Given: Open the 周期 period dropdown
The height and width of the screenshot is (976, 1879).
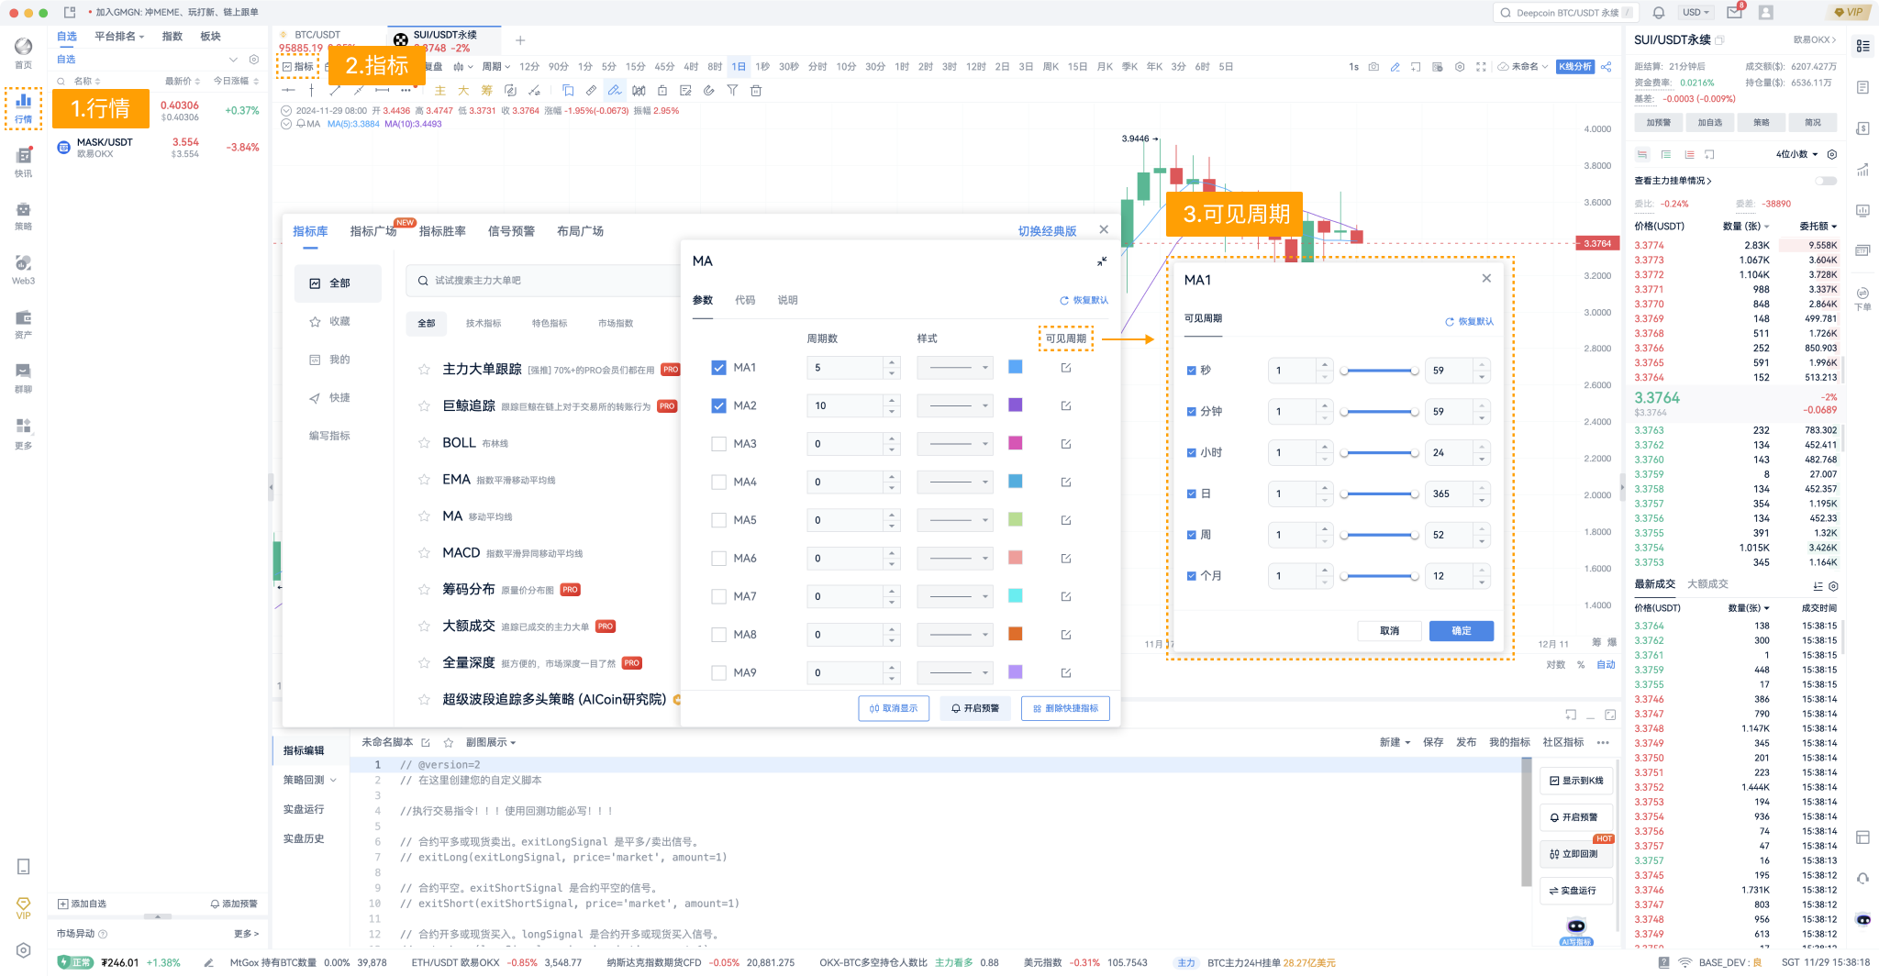Looking at the screenshot, I should coord(495,67).
